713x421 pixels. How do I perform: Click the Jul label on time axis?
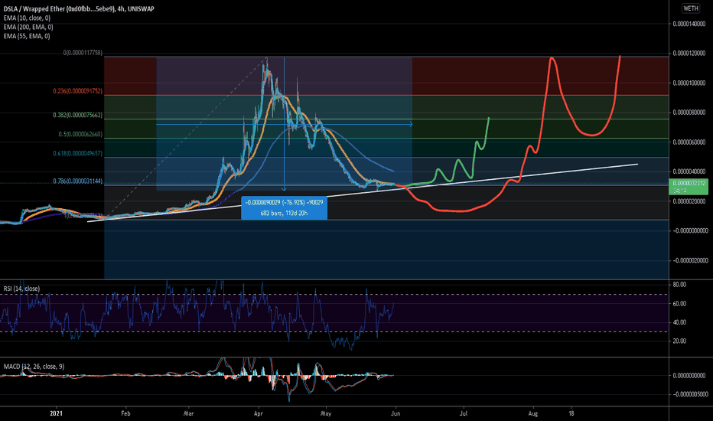[x=464, y=413]
